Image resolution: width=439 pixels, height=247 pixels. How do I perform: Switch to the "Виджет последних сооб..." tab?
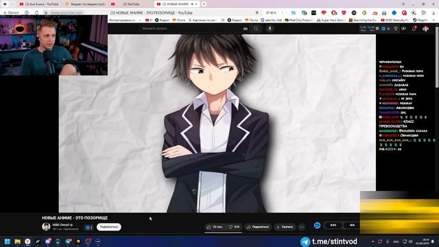tap(85, 4)
